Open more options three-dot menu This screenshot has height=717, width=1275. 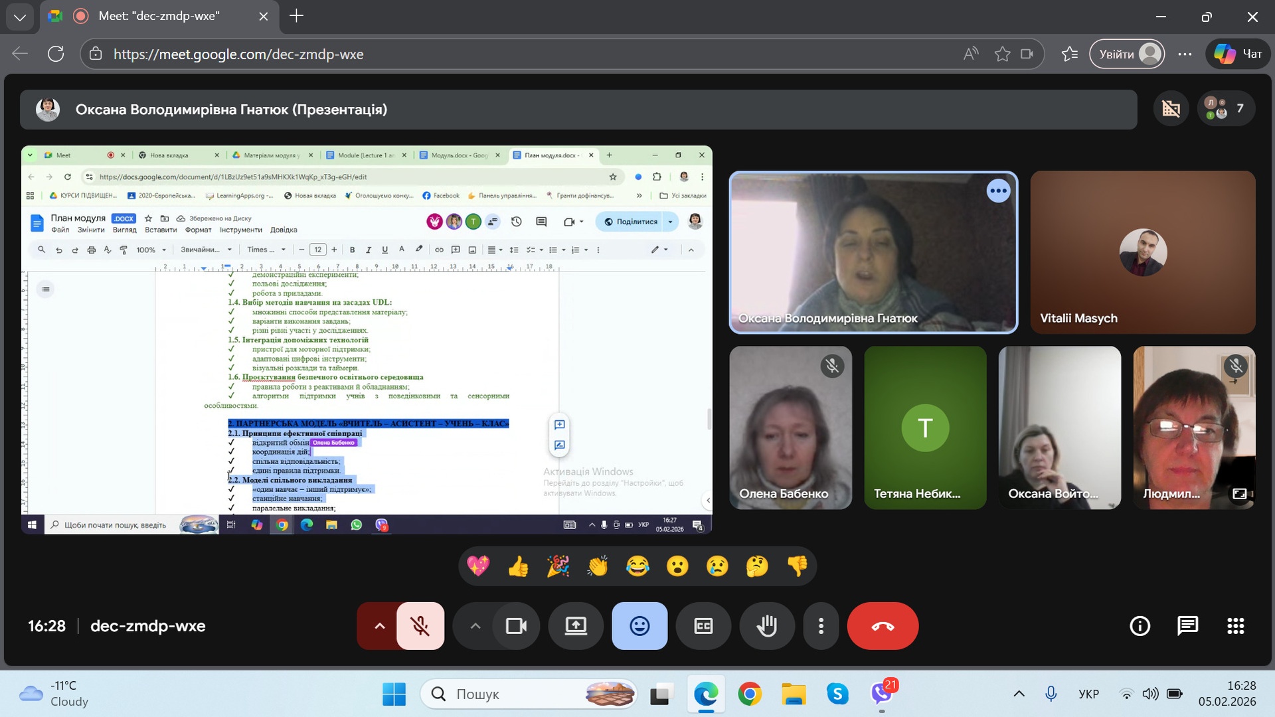coord(821,626)
